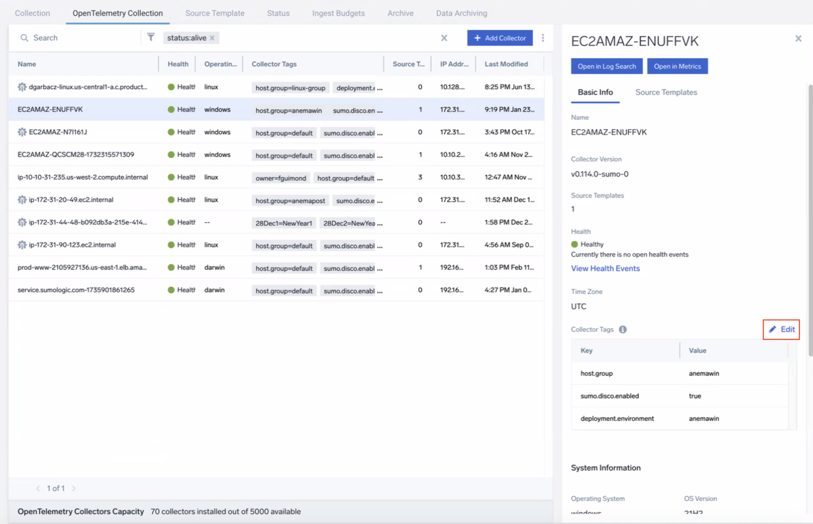This screenshot has width=813, height=524.
Task: Click the filter funnel icon
Action: 151,38
